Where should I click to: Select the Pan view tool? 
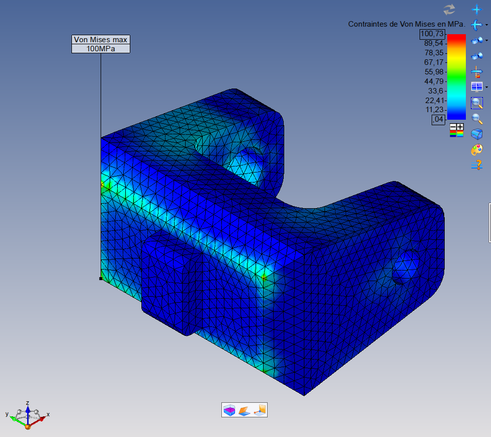[476, 9]
